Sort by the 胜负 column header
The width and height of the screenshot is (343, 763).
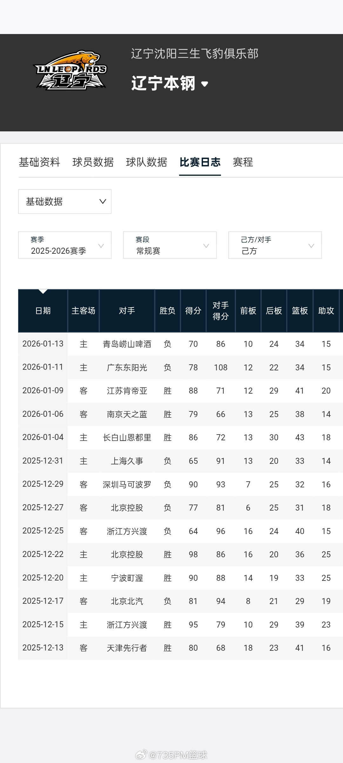point(167,311)
